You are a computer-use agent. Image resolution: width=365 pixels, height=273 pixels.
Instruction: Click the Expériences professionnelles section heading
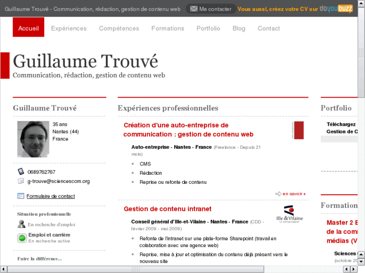point(168,108)
